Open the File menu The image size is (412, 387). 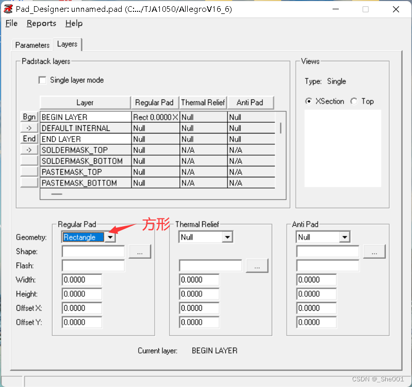tap(11, 23)
